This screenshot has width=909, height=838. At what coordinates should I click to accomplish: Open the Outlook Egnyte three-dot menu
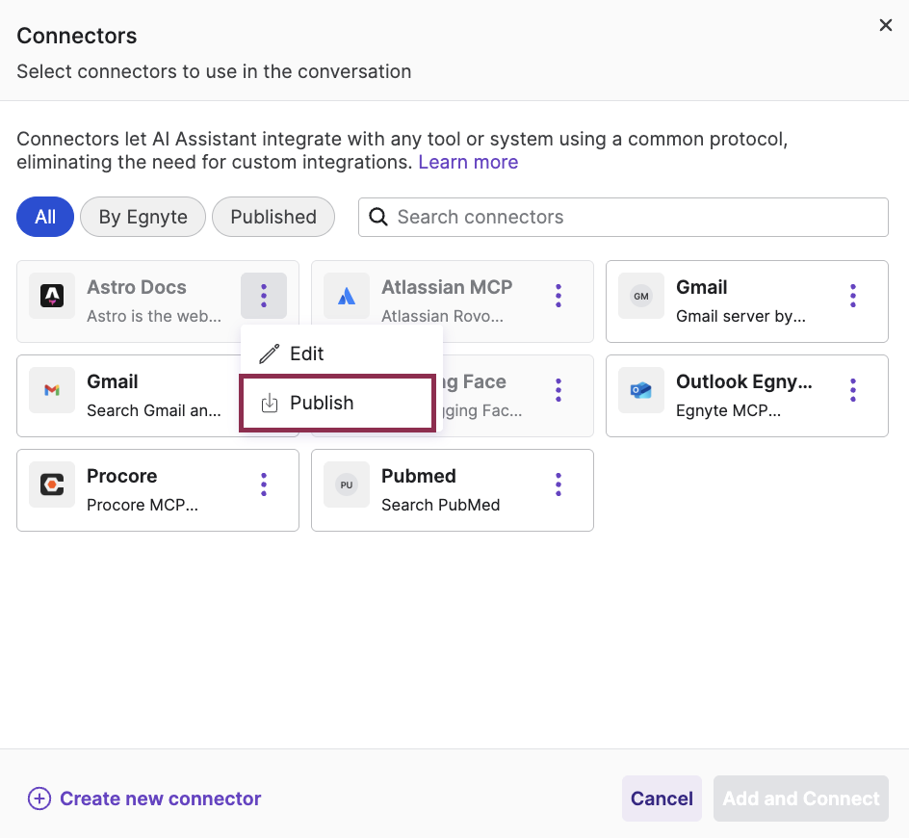(852, 390)
